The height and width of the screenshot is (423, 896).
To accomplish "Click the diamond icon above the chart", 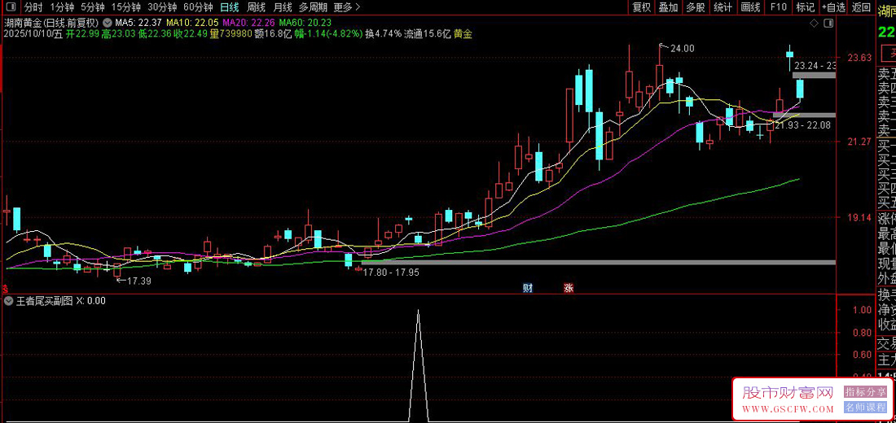I will [x=814, y=24].
